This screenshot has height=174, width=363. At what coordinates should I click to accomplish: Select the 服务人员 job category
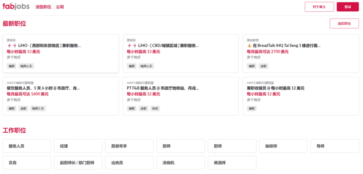coord(27,146)
